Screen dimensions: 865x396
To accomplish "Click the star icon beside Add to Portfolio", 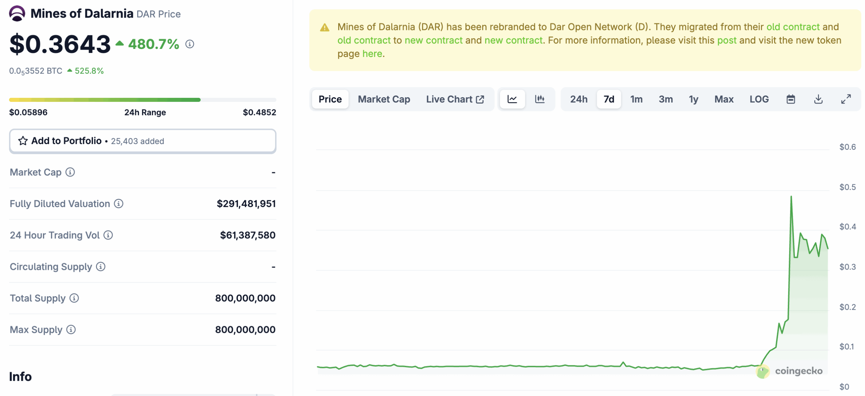I will coord(22,141).
